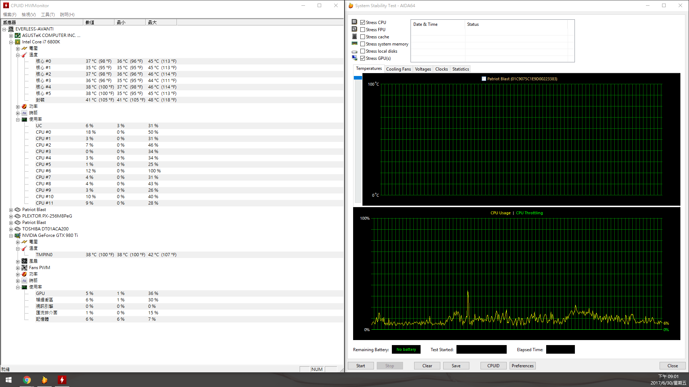
Task: Expand the TOSHIBA DT01ACA200 node
Action: [x=11, y=229]
